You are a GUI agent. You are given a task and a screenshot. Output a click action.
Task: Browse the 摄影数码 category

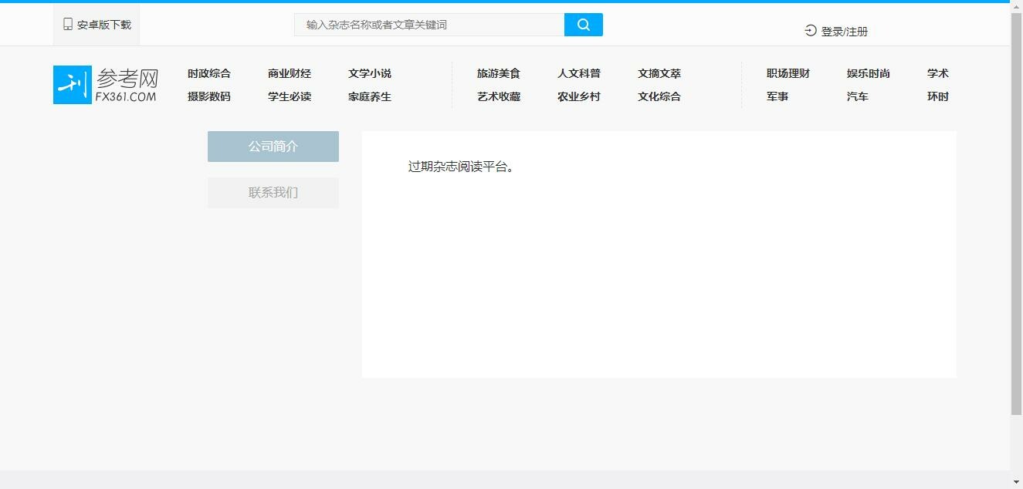(209, 97)
